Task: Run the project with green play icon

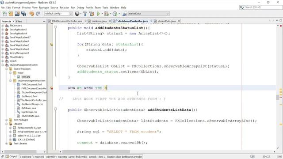Action: 98,14
